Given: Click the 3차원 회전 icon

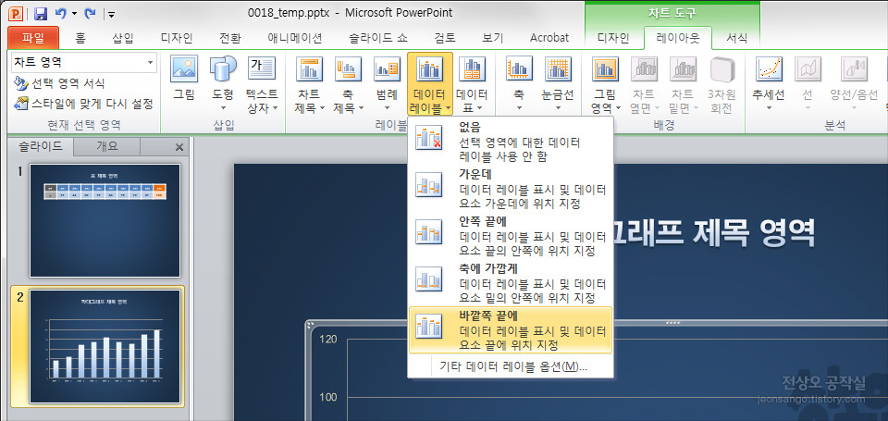Looking at the screenshot, I should coord(722,69).
